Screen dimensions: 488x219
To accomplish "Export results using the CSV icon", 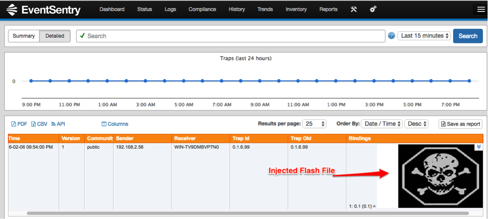I will click(34, 124).
